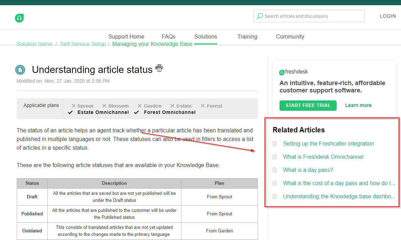Focus the Search articles and discussions field
The width and height of the screenshot is (401, 240).
pyautogui.click(x=309, y=16)
